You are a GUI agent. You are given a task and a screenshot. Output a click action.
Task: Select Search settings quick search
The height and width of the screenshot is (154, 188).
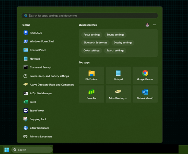click(115, 51)
